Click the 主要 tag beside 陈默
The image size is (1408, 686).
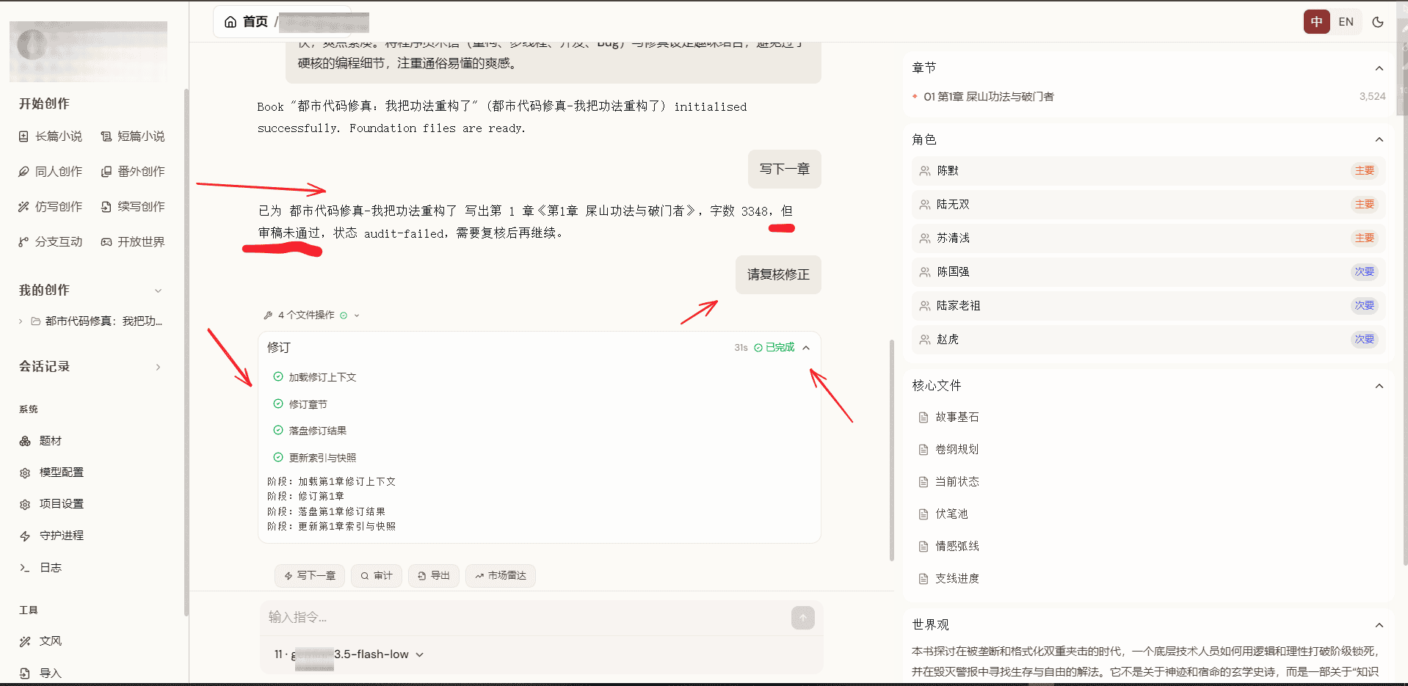pyautogui.click(x=1364, y=171)
